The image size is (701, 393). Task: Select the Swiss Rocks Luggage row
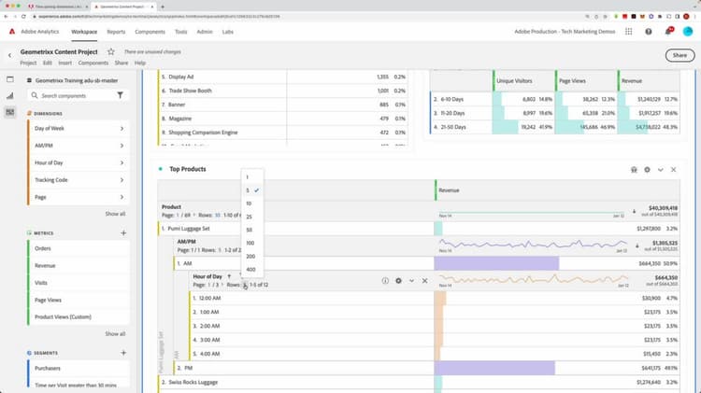pyautogui.click(x=419, y=383)
